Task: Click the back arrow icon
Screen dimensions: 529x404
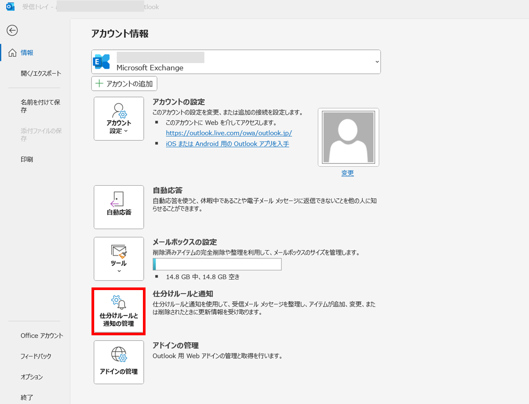Action: tap(12, 30)
